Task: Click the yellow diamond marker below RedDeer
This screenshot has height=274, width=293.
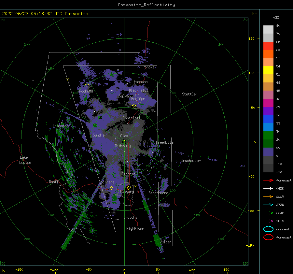Action: click(134, 106)
